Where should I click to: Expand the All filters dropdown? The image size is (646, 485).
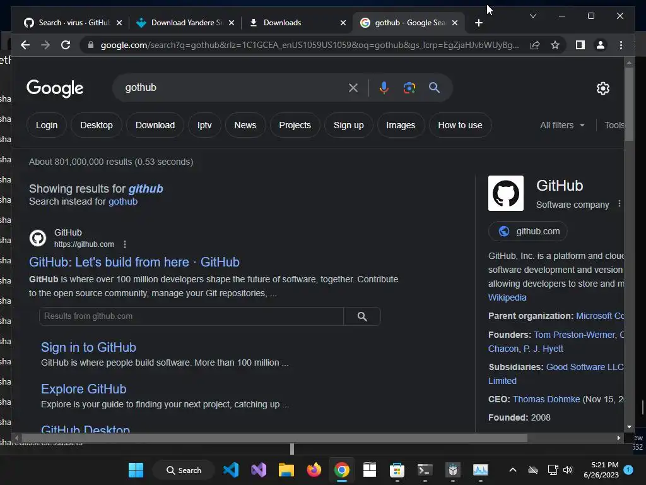pos(562,125)
